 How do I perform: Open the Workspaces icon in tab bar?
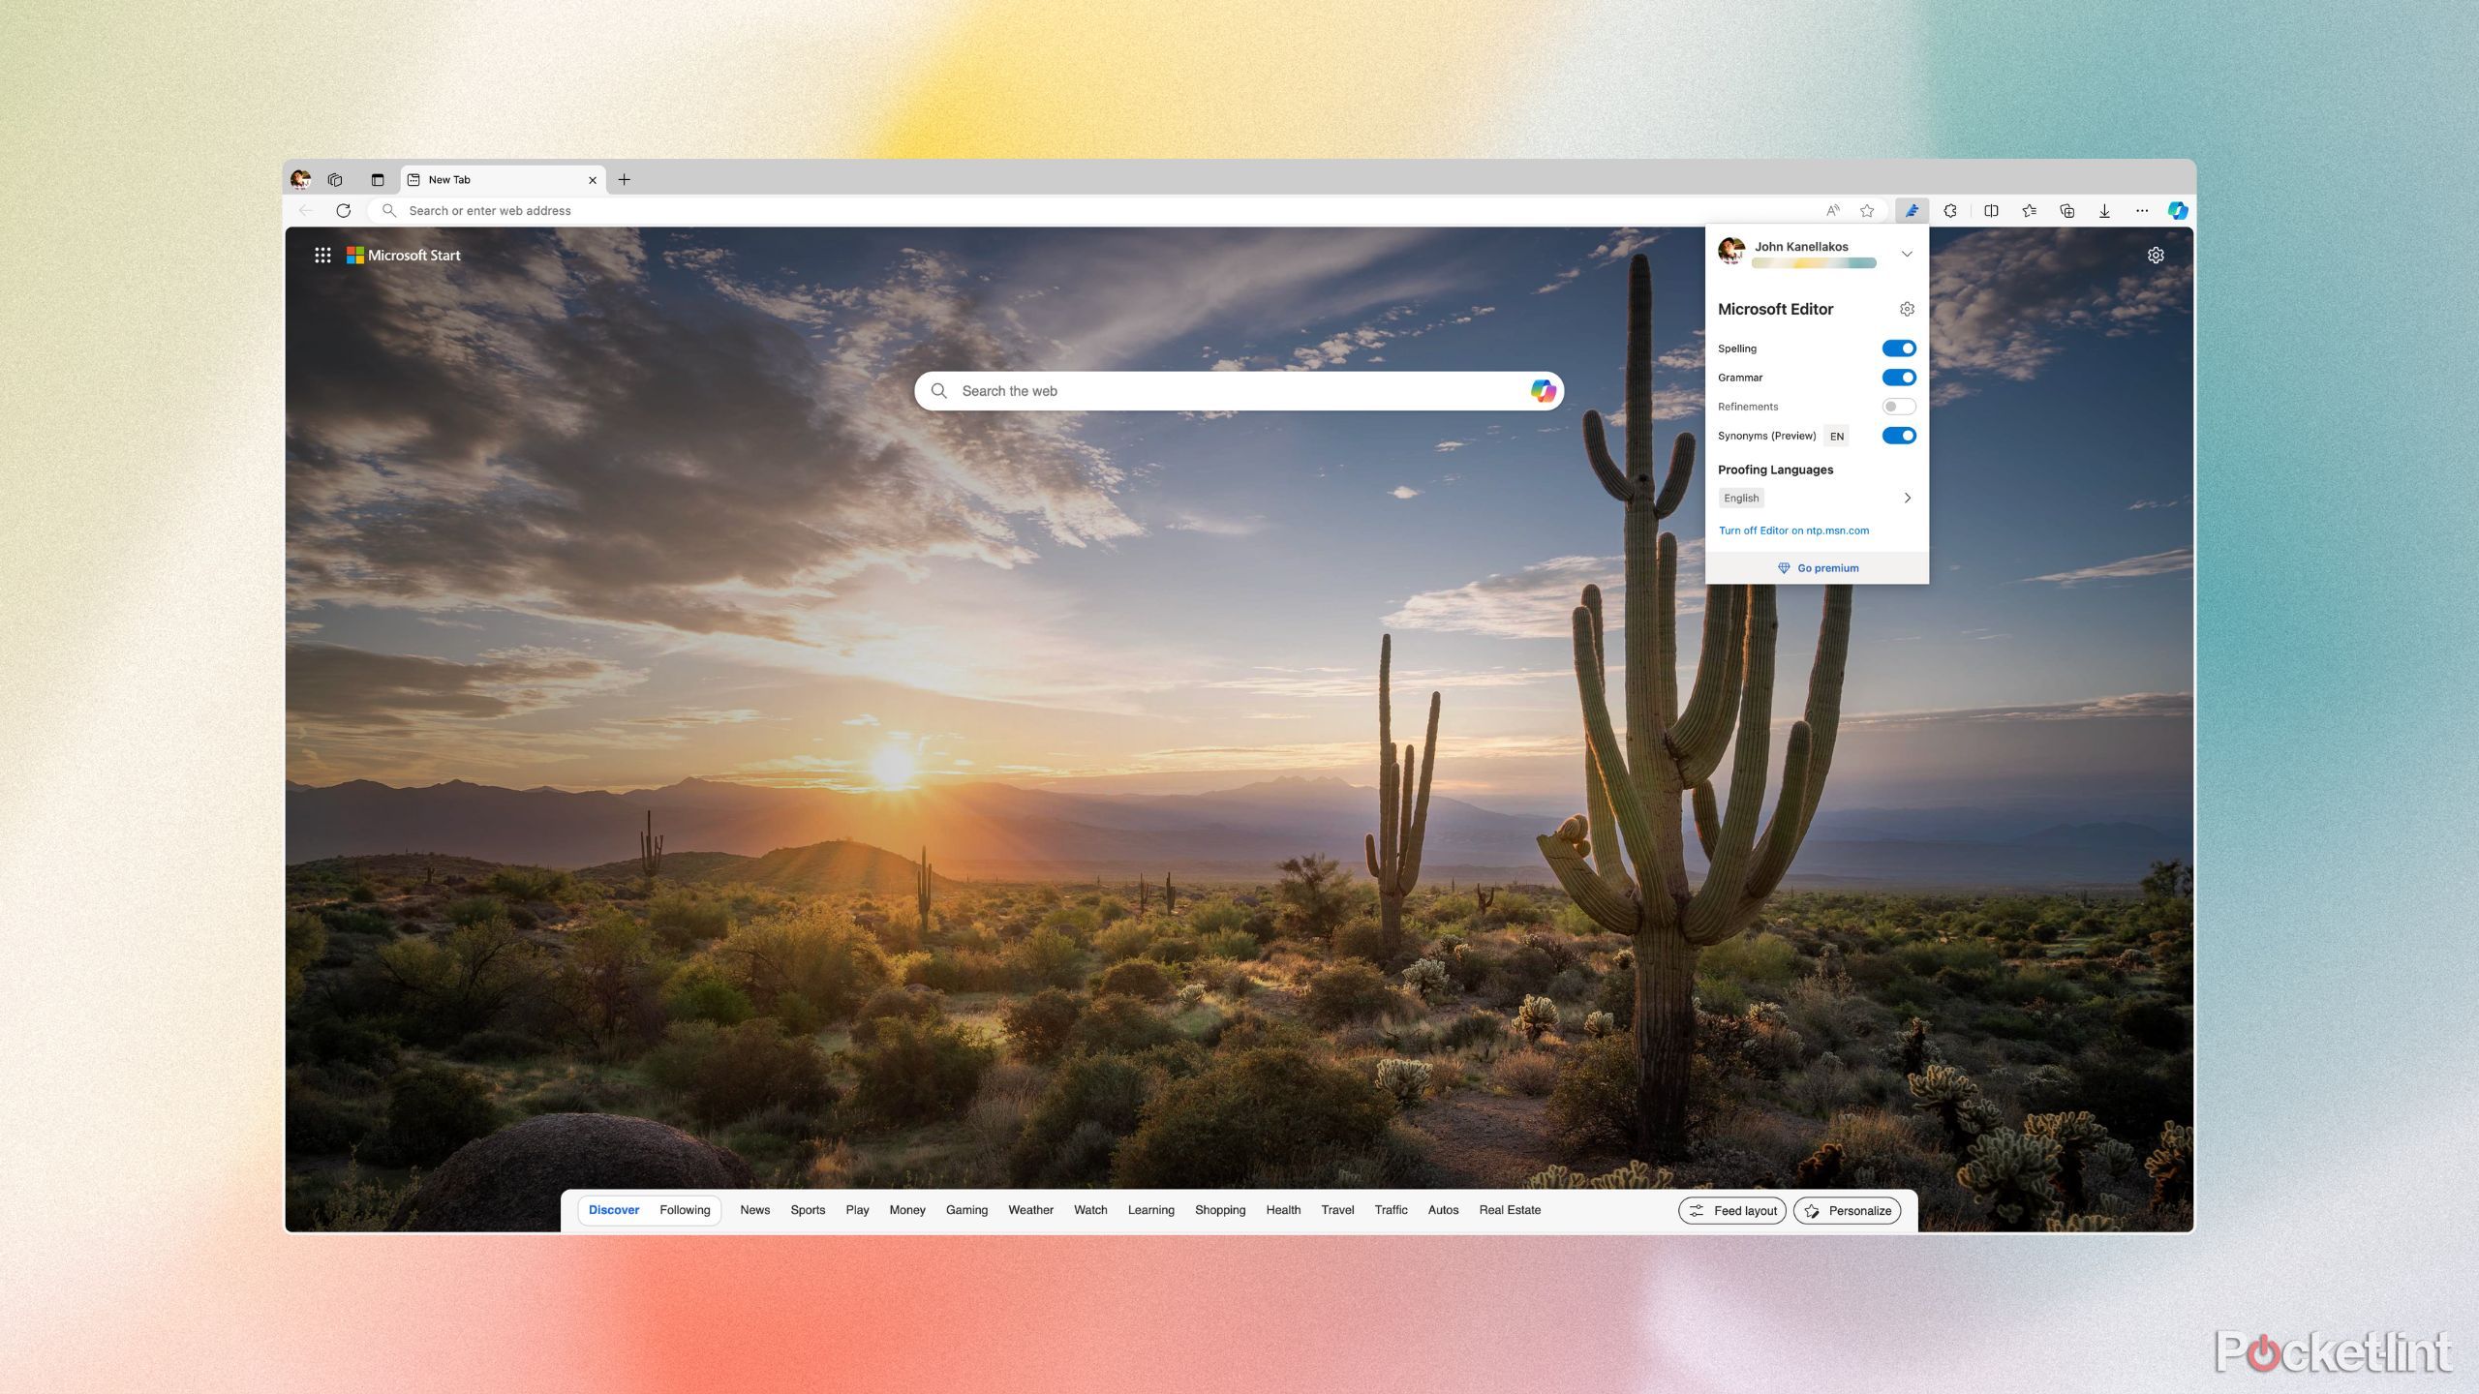pos(335,179)
